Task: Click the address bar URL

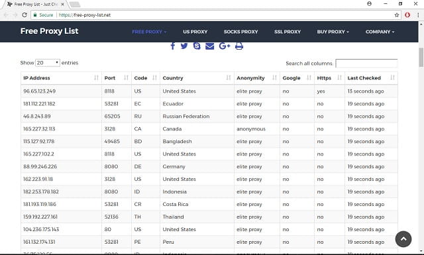Action: (x=85, y=15)
